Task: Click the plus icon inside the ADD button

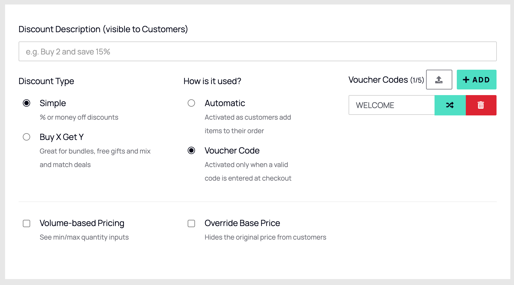Action: tap(466, 80)
